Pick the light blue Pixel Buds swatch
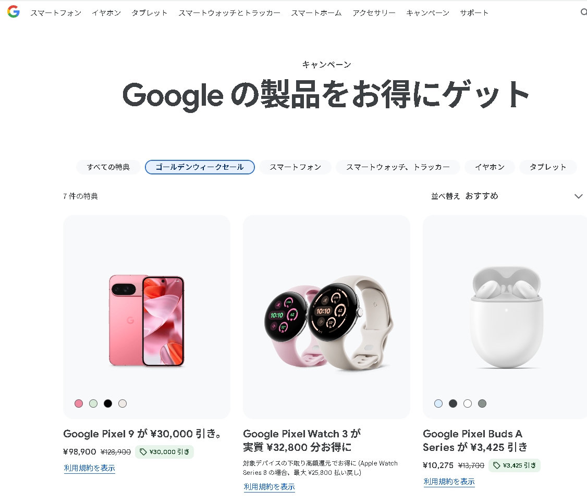Screen dimensions: 587x504 point(438,404)
